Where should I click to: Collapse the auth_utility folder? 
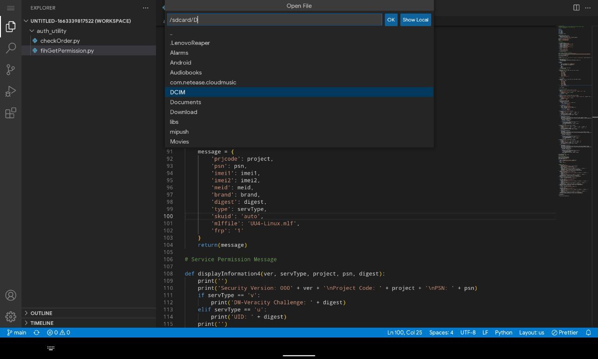click(51, 31)
